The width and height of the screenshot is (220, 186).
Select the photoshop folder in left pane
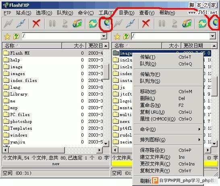(x=21, y=122)
